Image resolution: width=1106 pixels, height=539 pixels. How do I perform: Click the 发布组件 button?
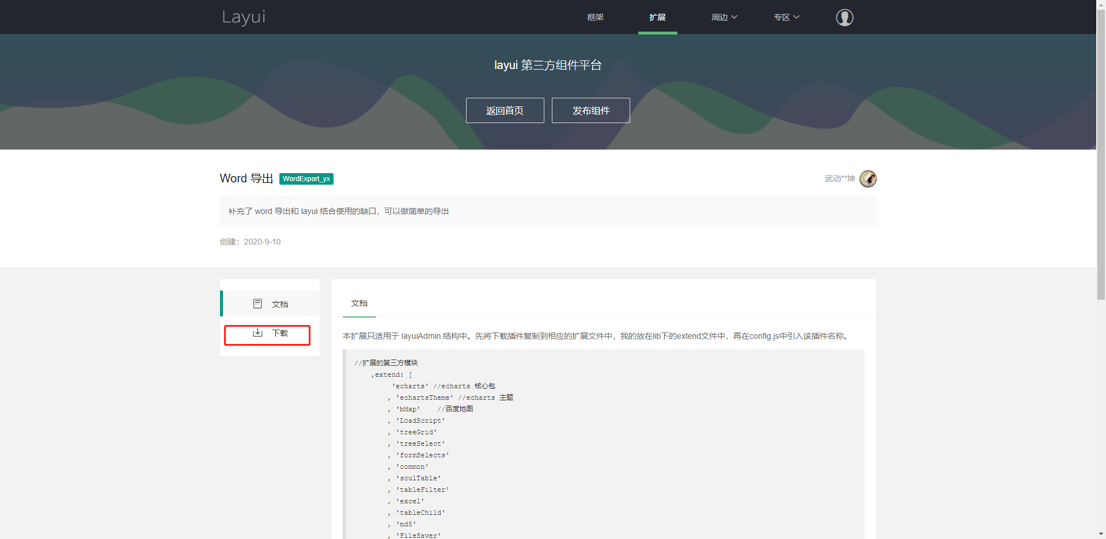[x=590, y=110]
